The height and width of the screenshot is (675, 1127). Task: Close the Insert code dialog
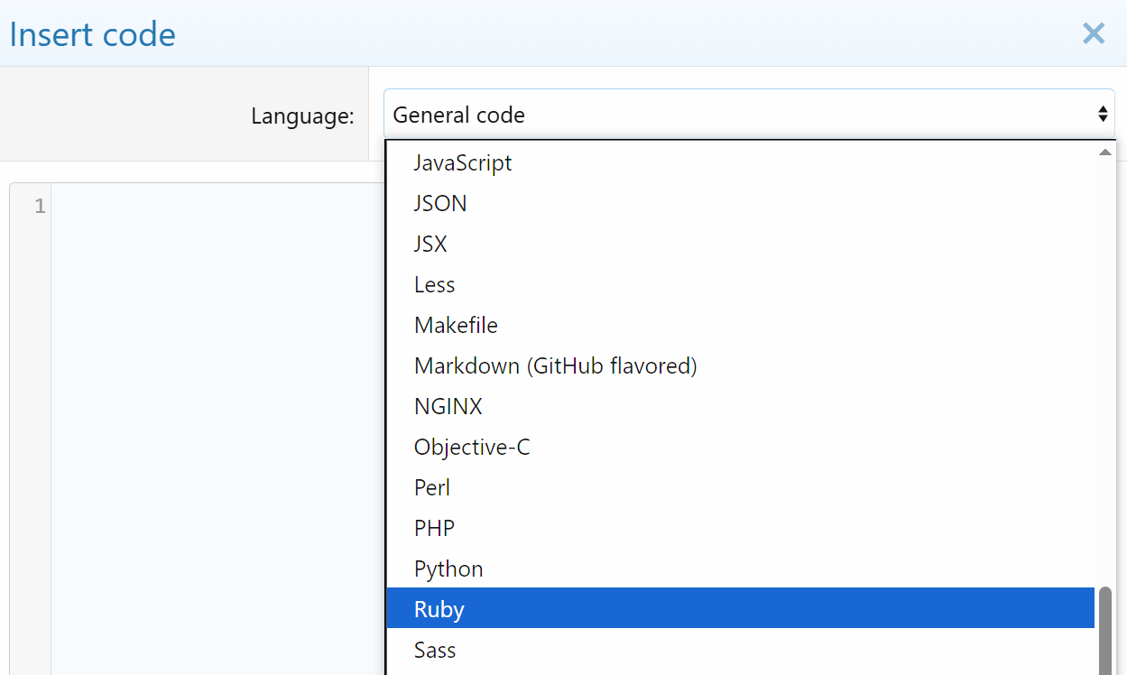click(x=1094, y=33)
